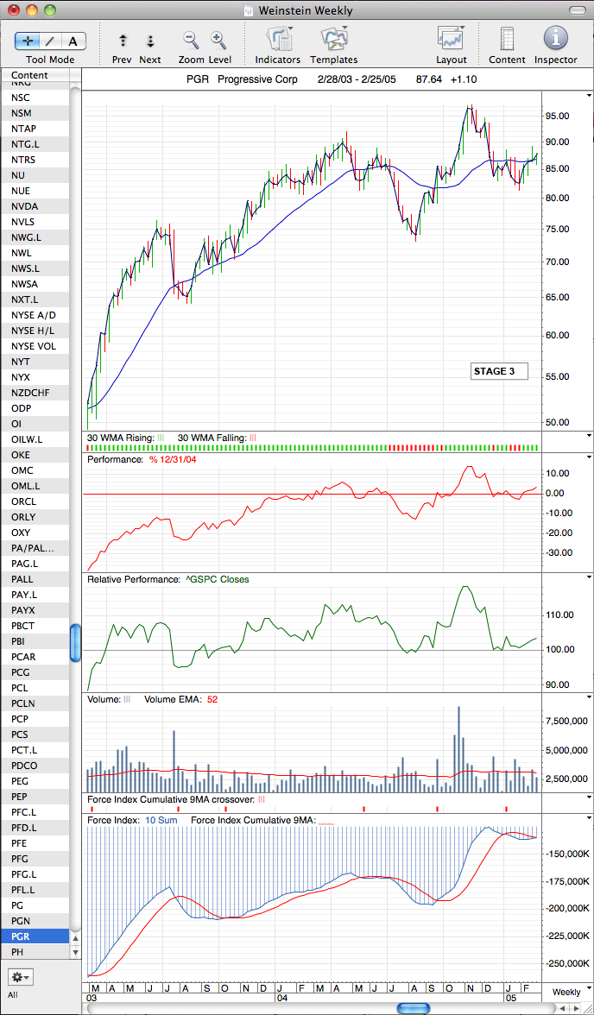Select NYSE A/D in the symbol list
The image size is (594, 1015).
[35, 315]
